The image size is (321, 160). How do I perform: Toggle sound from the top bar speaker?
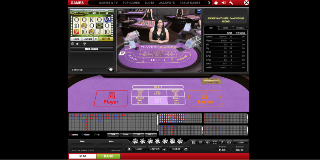[224, 3]
